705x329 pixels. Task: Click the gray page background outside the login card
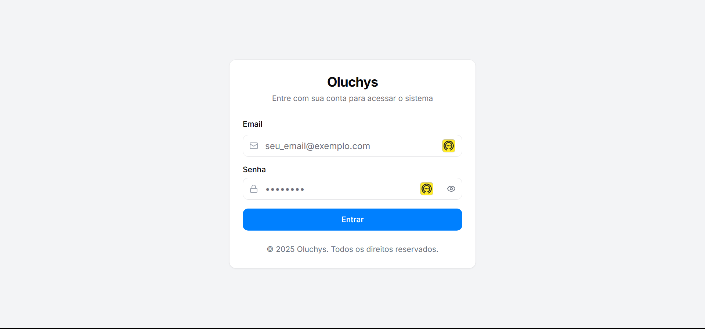coord(110,165)
